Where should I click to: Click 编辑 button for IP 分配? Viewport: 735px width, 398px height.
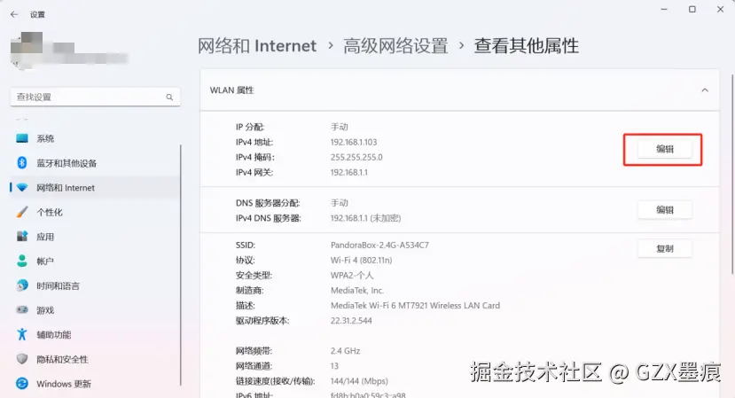664,149
